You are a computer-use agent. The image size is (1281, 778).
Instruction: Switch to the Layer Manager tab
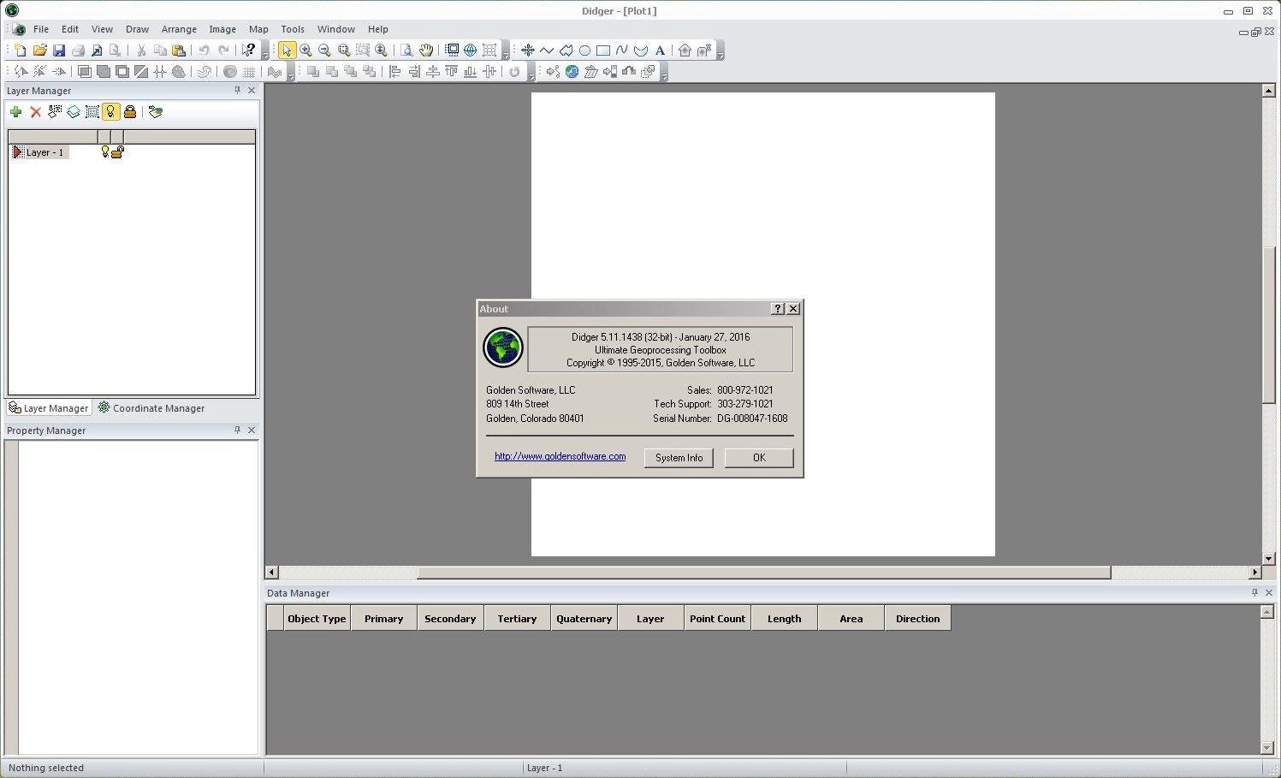(49, 408)
